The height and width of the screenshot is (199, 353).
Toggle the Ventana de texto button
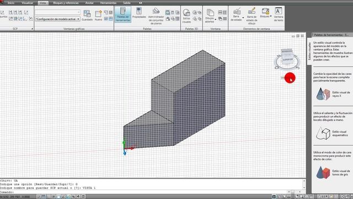tap(279, 14)
